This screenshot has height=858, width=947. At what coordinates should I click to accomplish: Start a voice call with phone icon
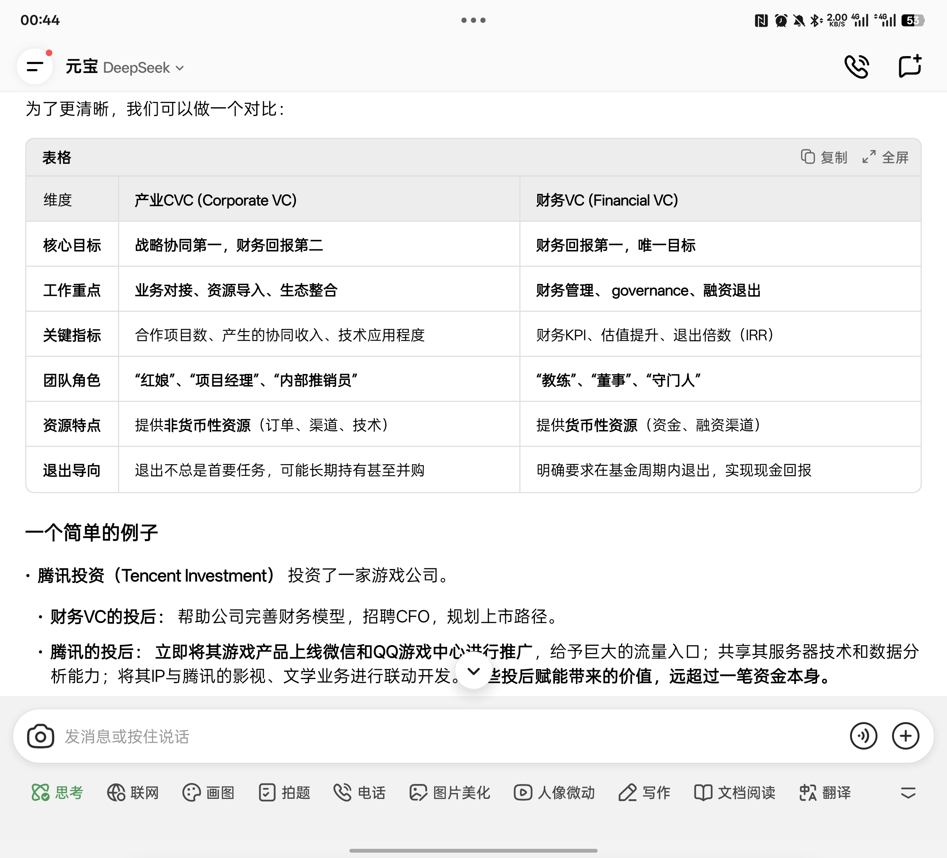tap(857, 67)
